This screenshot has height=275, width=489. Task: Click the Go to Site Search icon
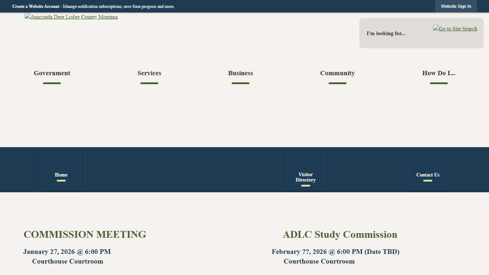[455, 29]
